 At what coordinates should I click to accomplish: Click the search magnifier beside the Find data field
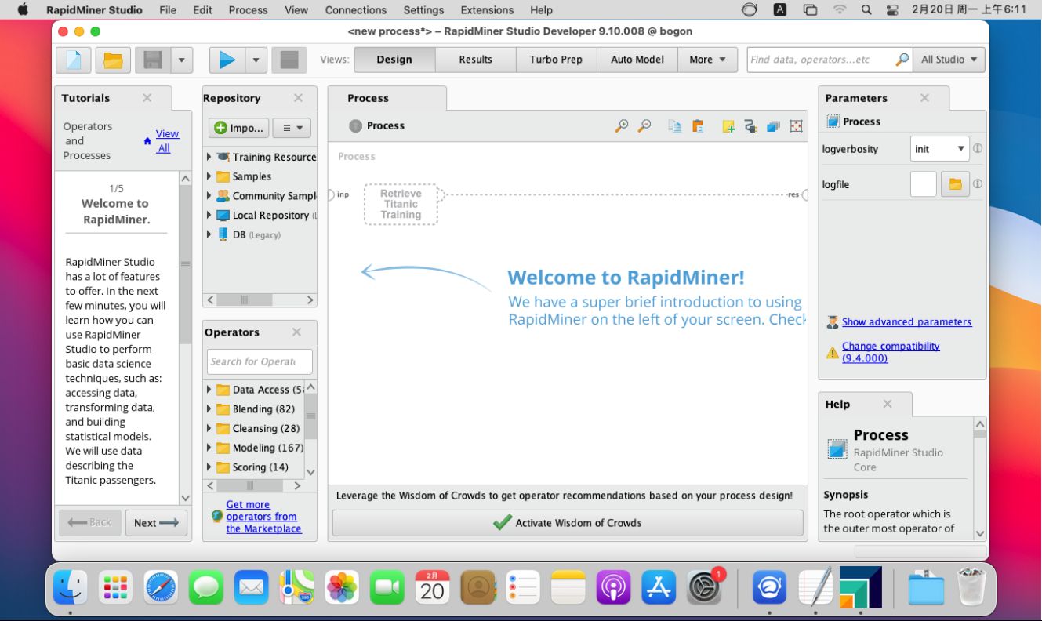tap(902, 60)
